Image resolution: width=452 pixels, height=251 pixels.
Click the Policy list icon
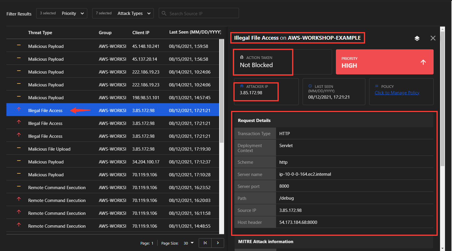(x=377, y=86)
